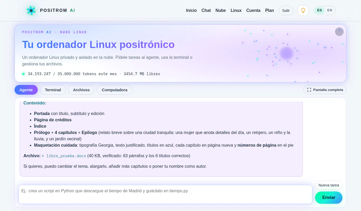The image size is (361, 211).
Task: Switch language to ES
Action: 320,11
